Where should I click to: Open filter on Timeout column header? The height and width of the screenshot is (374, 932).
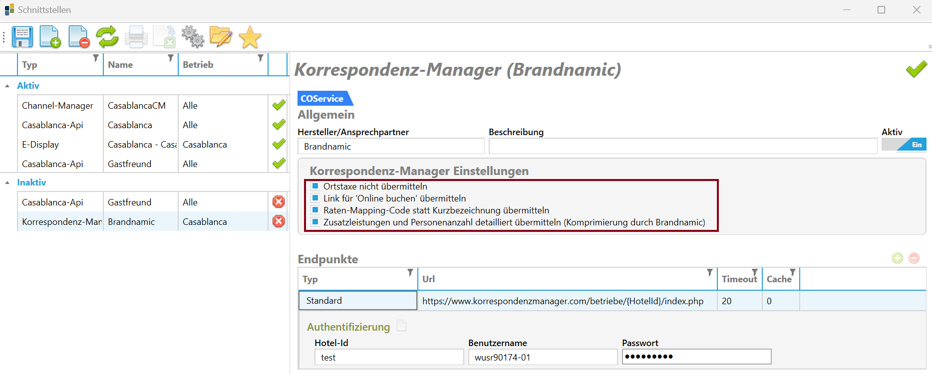[x=755, y=273]
